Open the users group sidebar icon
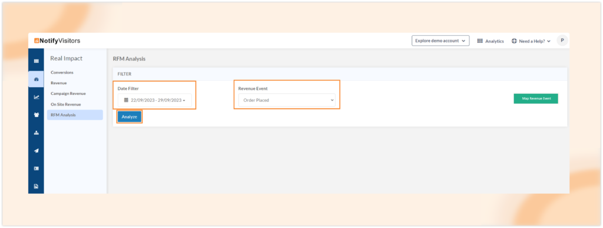 36,115
